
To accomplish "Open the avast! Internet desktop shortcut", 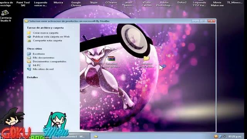I will coord(129,4).
